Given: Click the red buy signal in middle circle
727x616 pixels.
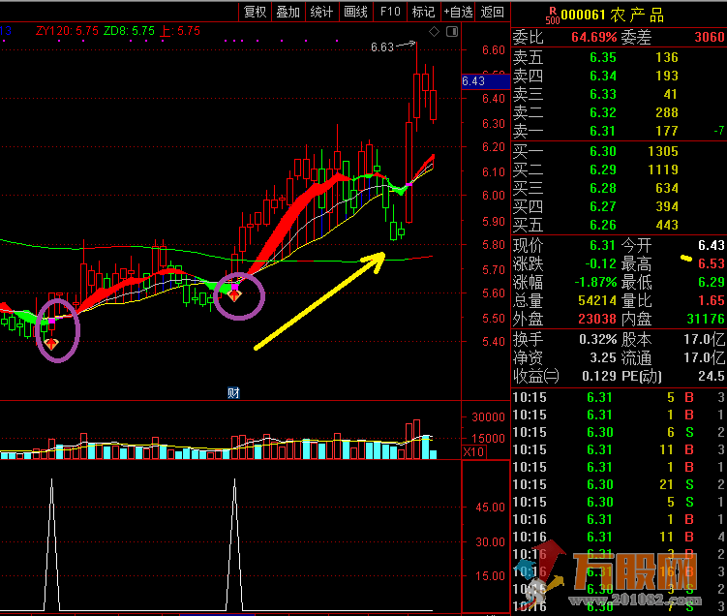Looking at the screenshot, I should [x=234, y=295].
